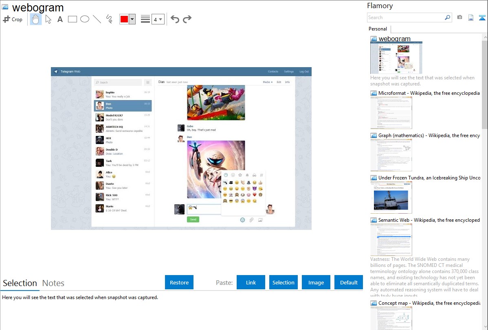Screen dimensions: 488x330
Task: Click the camera capture snapshot icon
Action: (x=459, y=17)
